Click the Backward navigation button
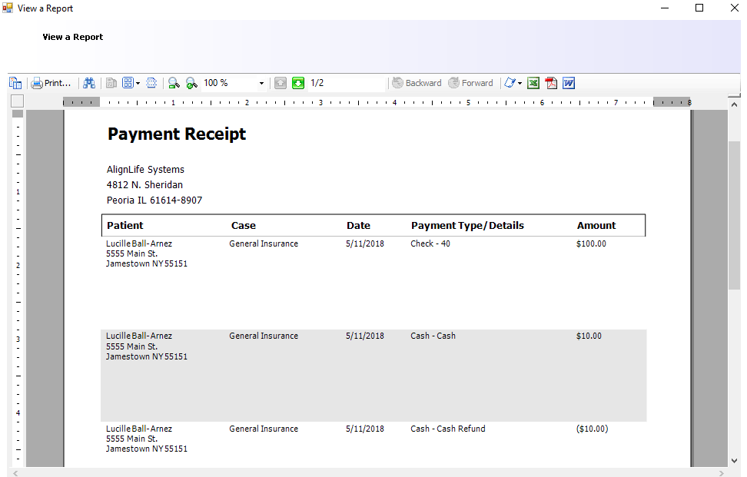The image size is (747, 477). (x=417, y=83)
